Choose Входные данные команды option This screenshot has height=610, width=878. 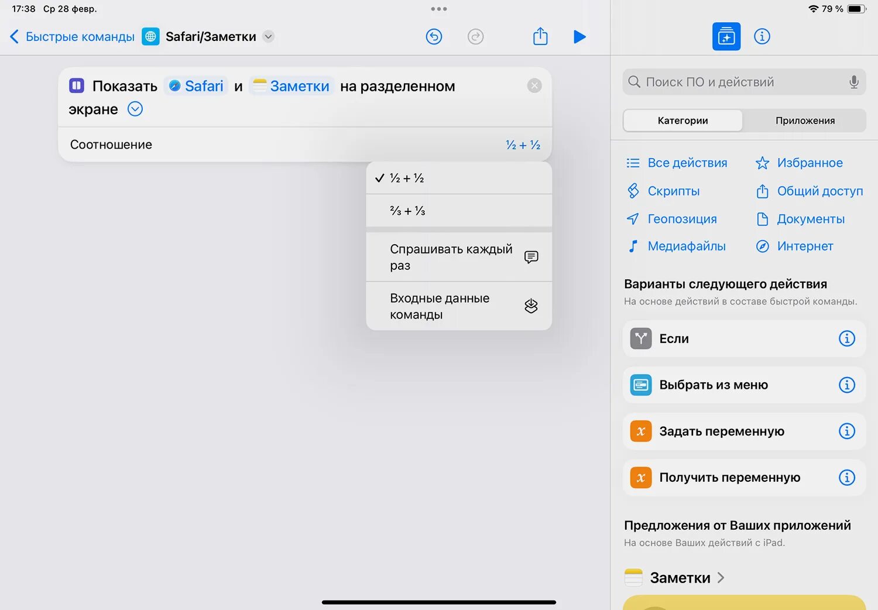[x=459, y=306]
